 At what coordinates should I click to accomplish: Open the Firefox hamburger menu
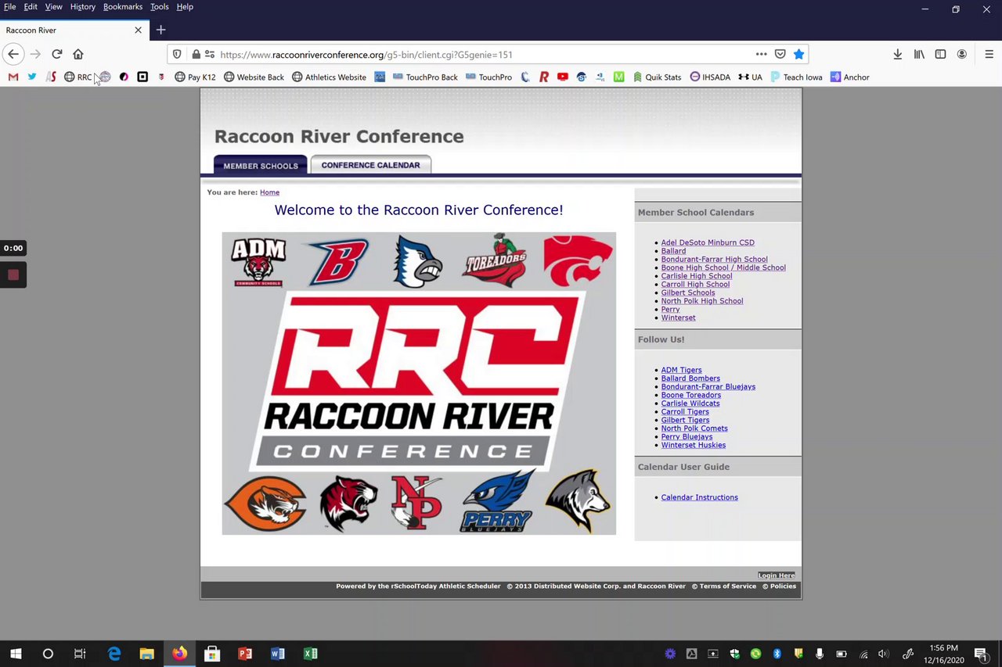click(989, 54)
